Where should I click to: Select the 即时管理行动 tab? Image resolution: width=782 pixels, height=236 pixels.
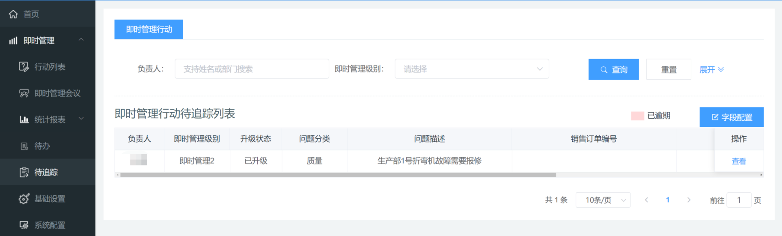149,29
